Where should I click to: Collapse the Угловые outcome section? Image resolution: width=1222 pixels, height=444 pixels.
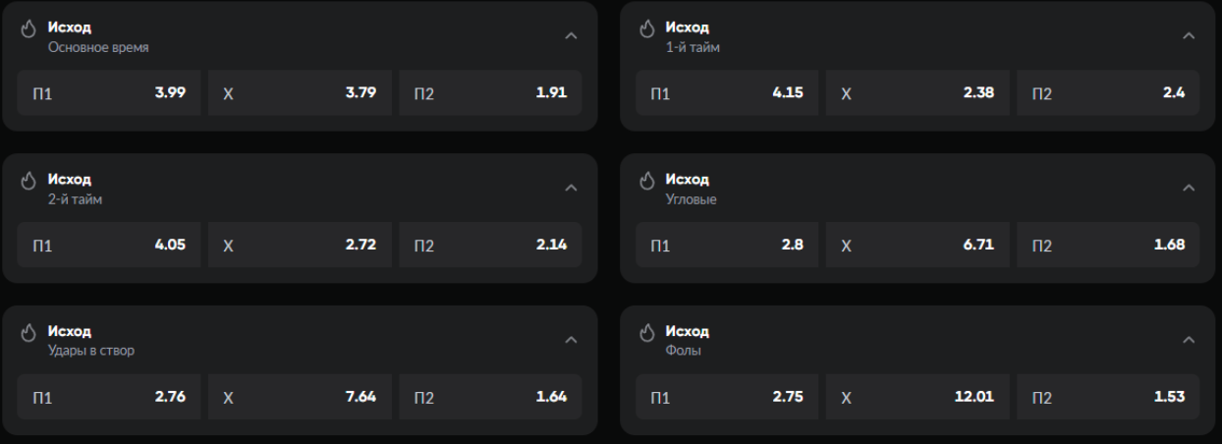tap(1189, 188)
